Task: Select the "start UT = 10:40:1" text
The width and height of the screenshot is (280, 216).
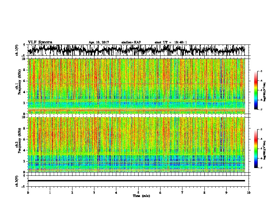Action: [x=171, y=42]
